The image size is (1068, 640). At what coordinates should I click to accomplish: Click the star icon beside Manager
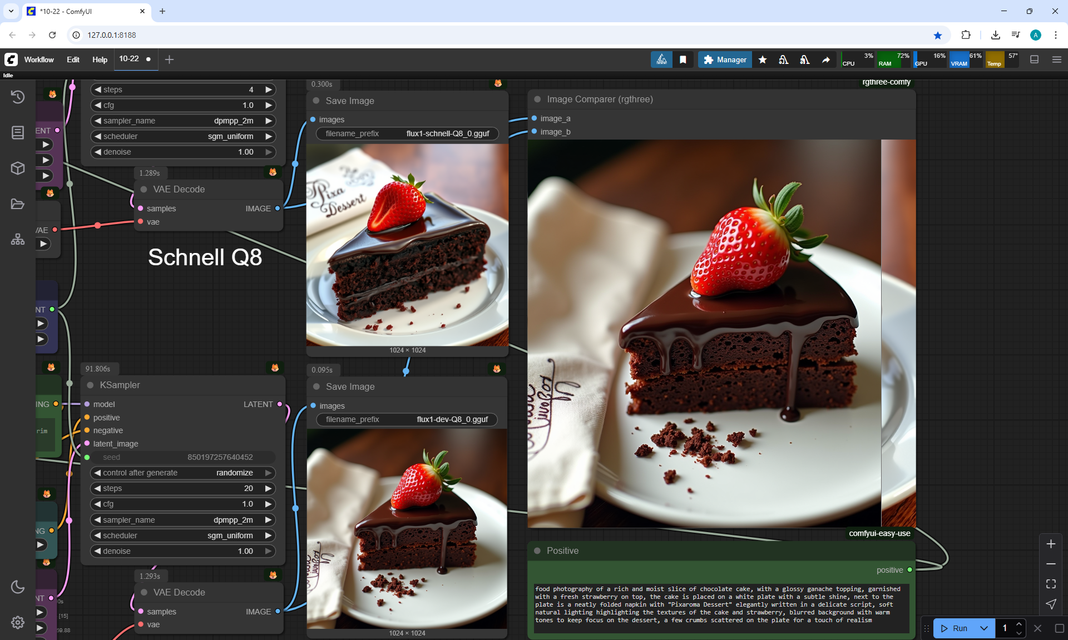pos(763,59)
